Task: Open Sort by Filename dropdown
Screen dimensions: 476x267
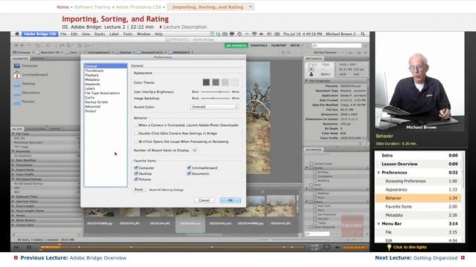Action: coord(327,53)
